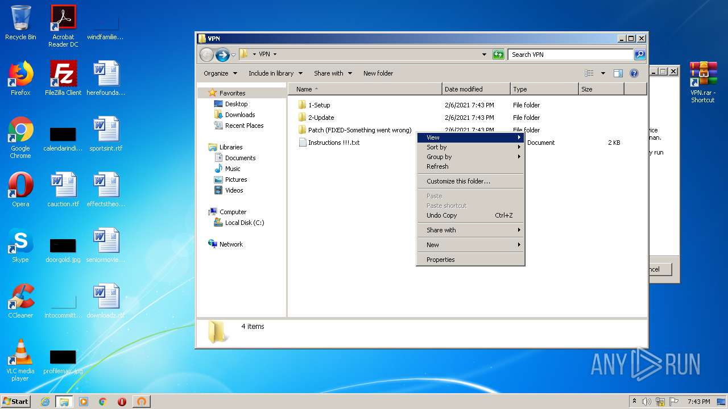Open Include in library dropdown
The image size is (728, 409).
pyautogui.click(x=275, y=73)
